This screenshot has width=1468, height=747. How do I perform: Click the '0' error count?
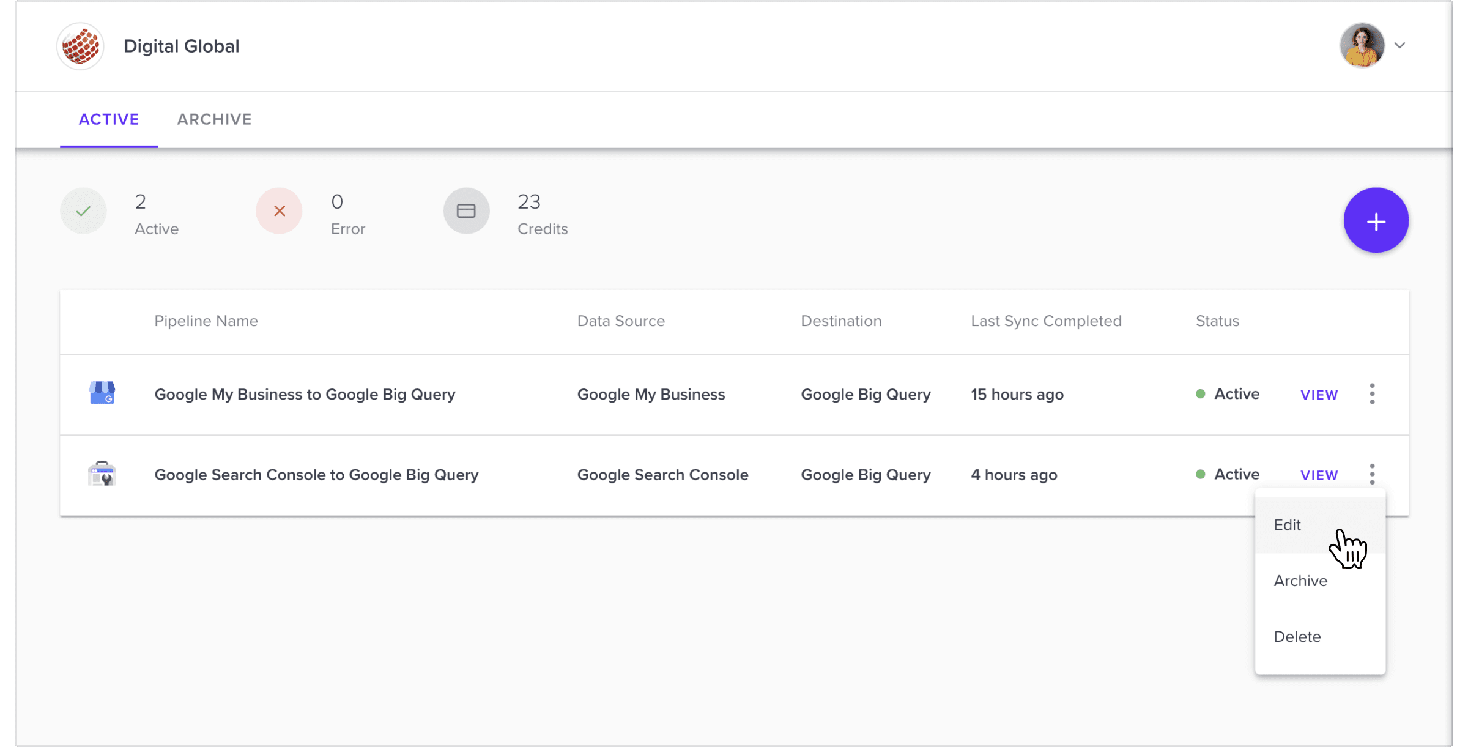tap(337, 201)
